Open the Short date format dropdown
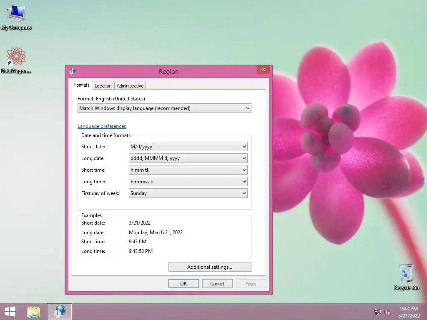Image resolution: width=427 pixels, height=320 pixels. coord(188,147)
